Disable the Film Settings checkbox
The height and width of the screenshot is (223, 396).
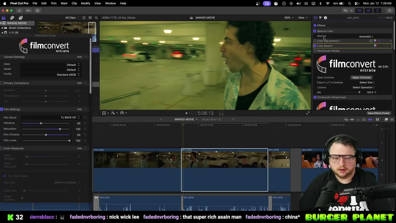(x=2, y=109)
